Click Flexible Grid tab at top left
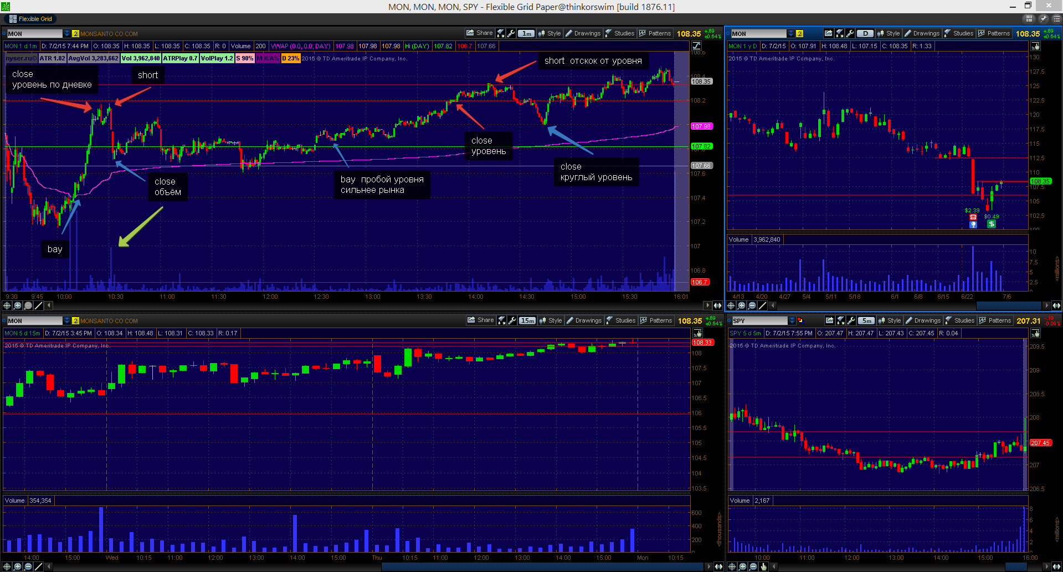 click(30, 19)
